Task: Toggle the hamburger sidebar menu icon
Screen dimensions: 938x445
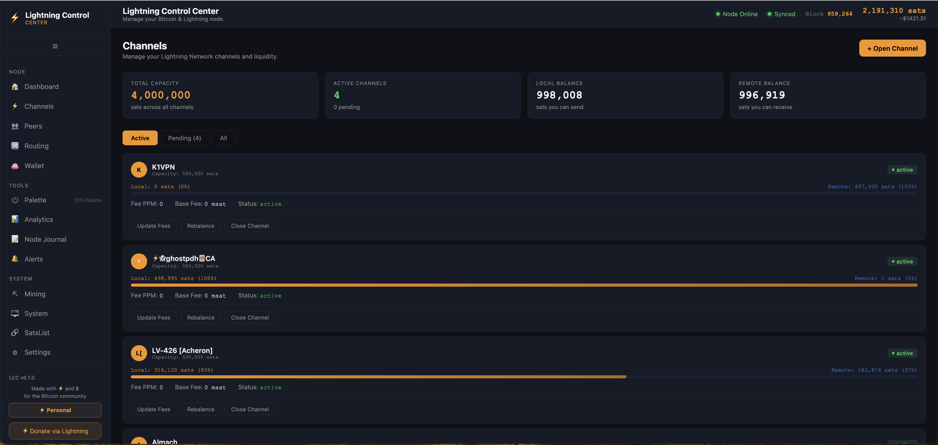Action: [55, 46]
